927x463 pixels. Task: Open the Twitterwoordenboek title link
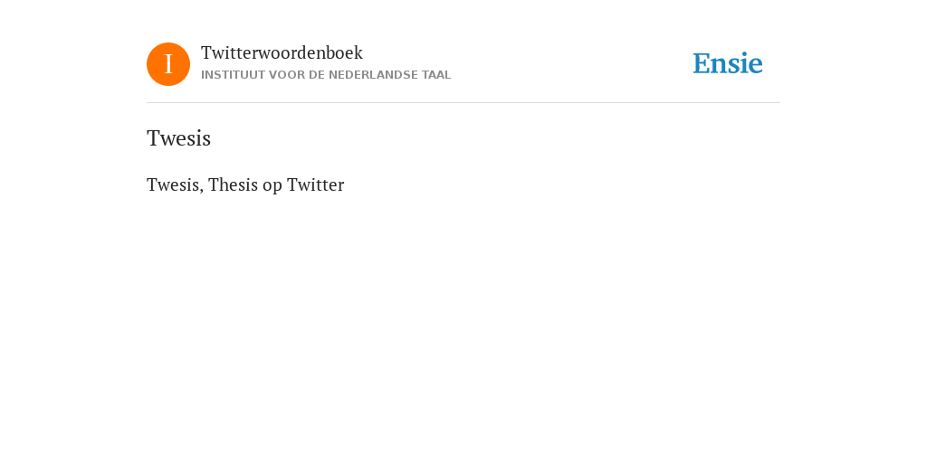click(282, 52)
